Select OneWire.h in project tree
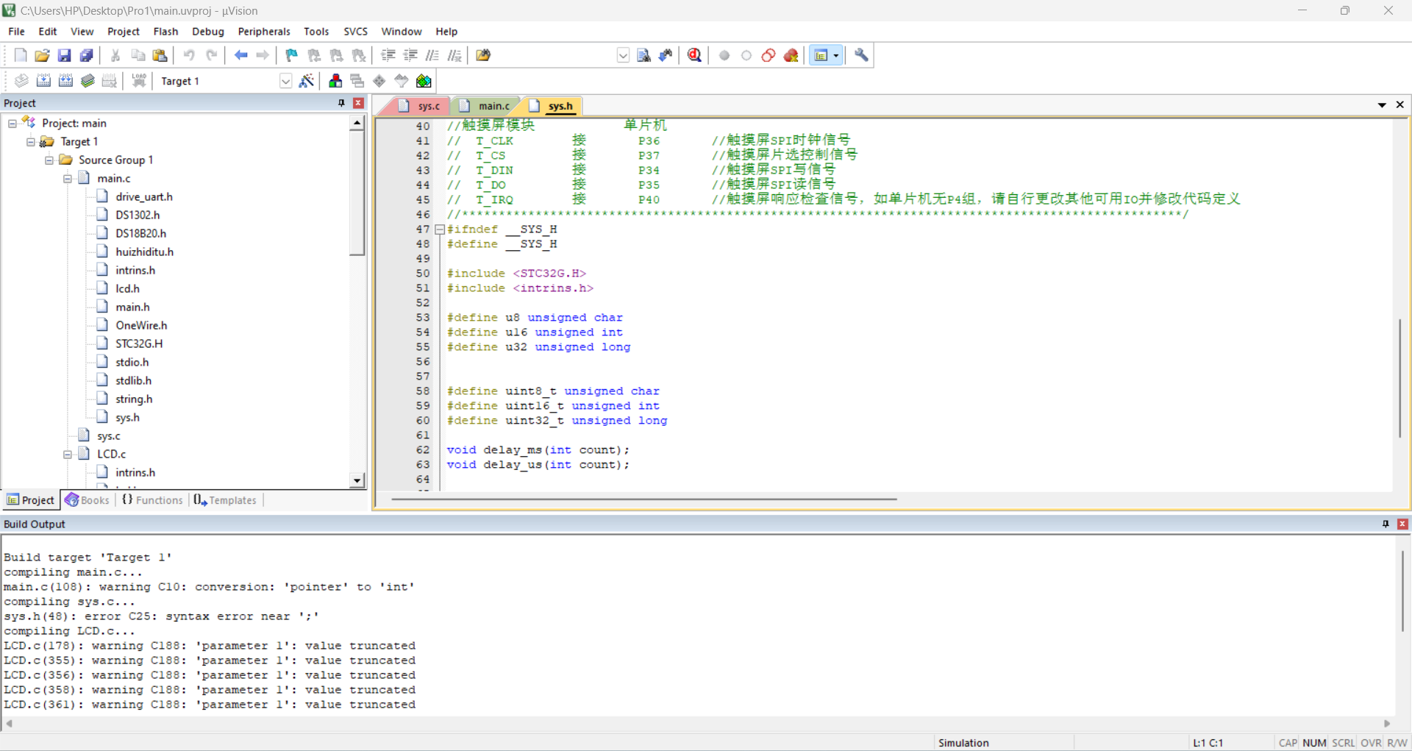This screenshot has height=751, width=1412. (x=141, y=325)
